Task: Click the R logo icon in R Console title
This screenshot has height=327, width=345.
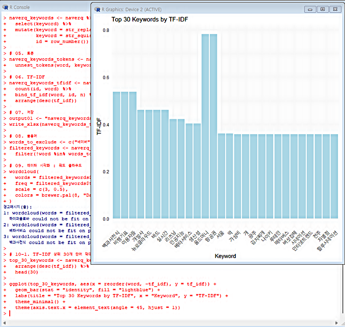Action: click(x=5, y=7)
